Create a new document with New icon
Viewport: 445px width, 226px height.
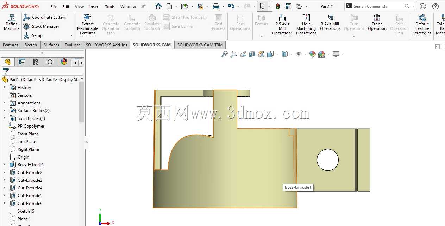(x=170, y=6)
